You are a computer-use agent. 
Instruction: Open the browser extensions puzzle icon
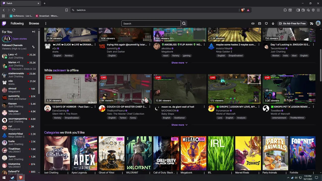[x=285, y=10]
